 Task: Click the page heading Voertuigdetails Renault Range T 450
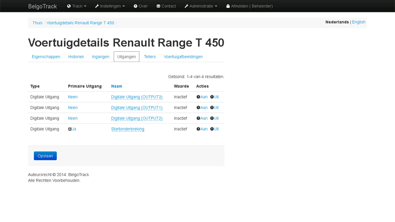(x=126, y=42)
